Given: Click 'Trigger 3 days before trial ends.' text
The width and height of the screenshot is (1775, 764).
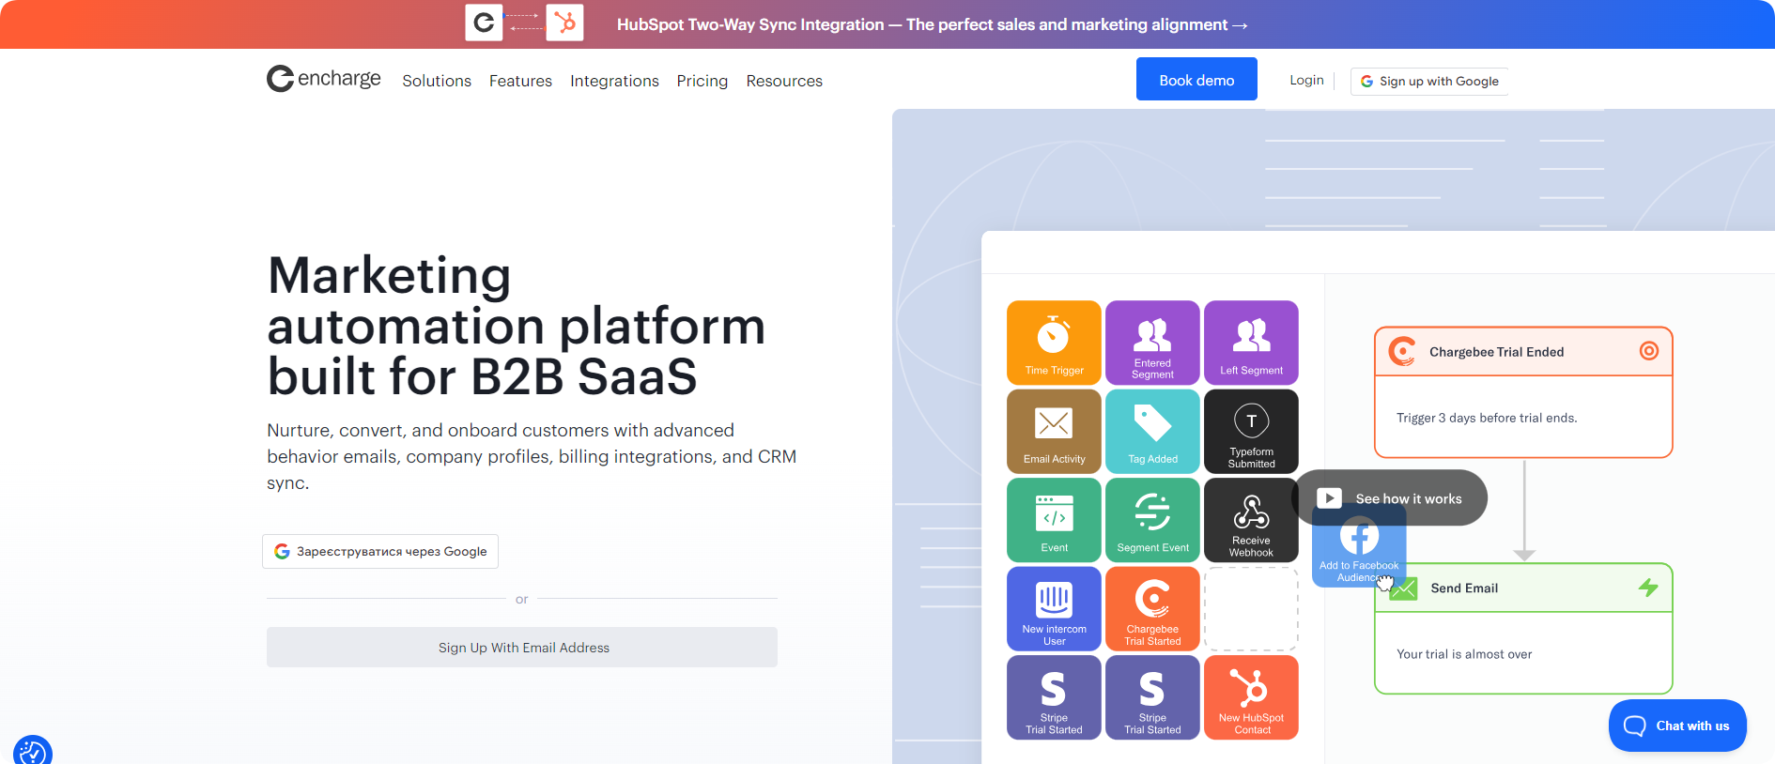Looking at the screenshot, I should [1487, 418].
